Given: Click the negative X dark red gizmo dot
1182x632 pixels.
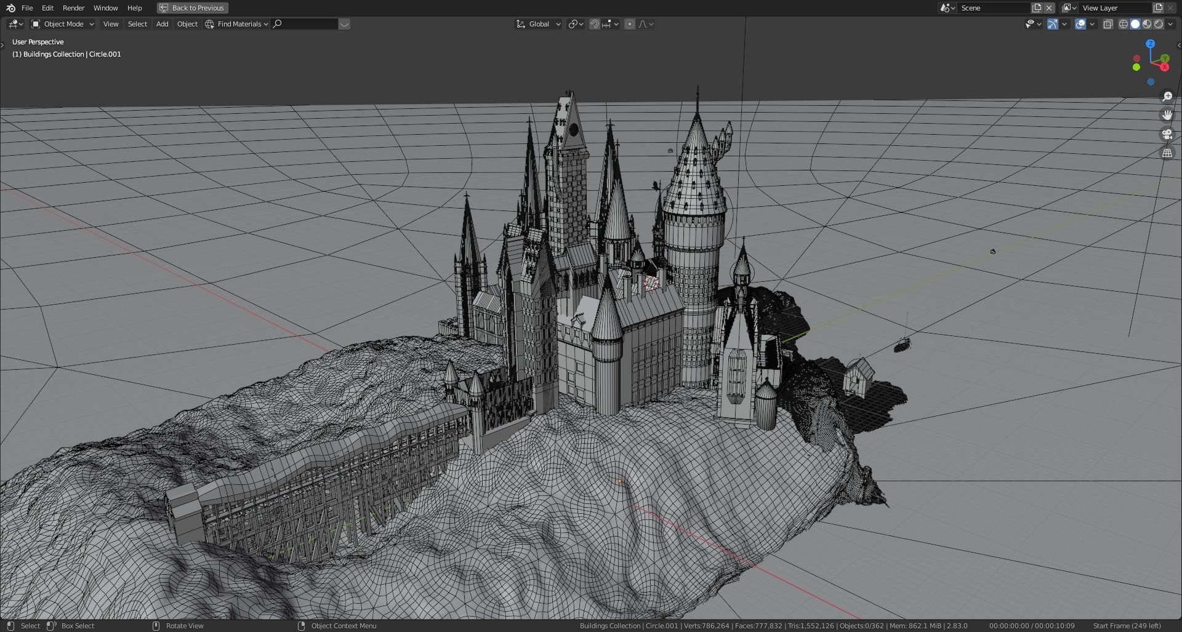Looking at the screenshot, I should click(x=1137, y=59).
